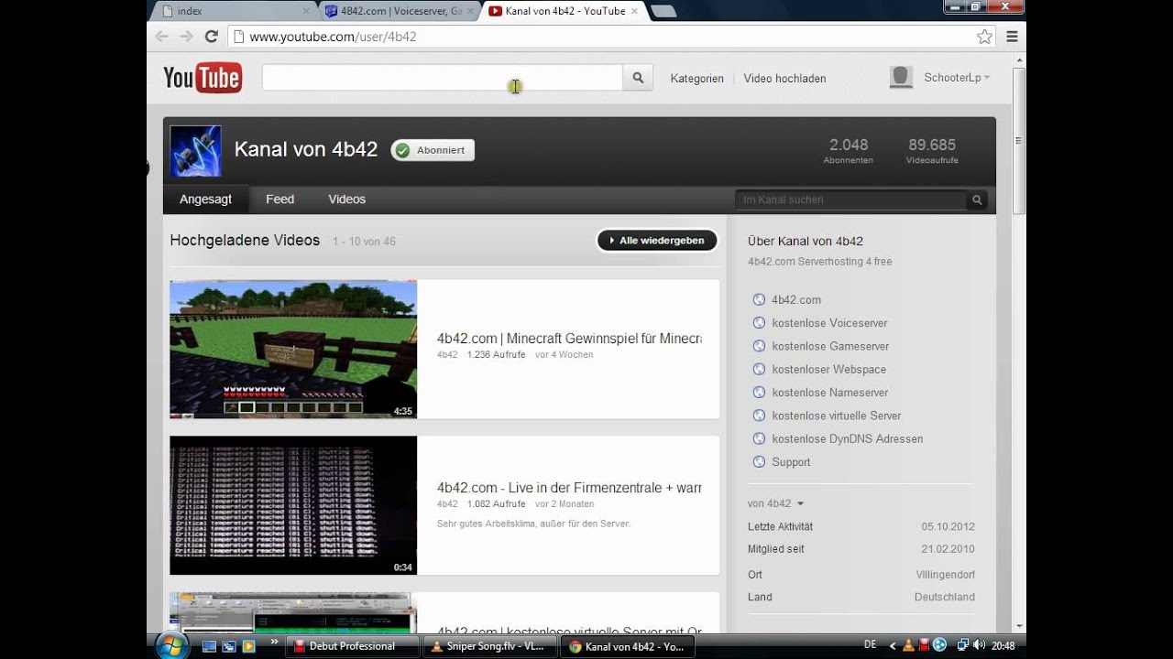1173x659 pixels.
Task: Open the 'kostenlose Gameserver' link
Action: (x=830, y=346)
